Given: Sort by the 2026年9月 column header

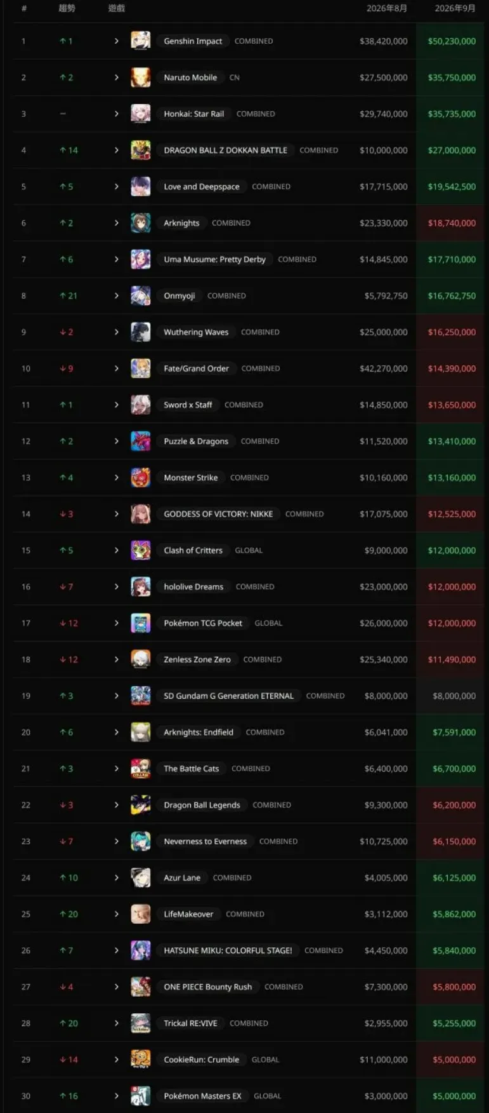Looking at the screenshot, I should [x=455, y=8].
